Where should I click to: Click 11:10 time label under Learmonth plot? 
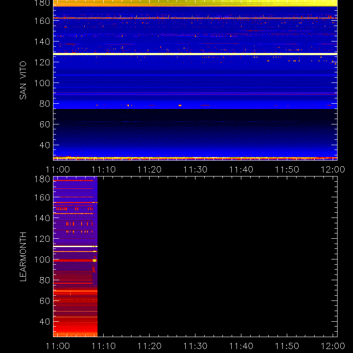coord(104,346)
